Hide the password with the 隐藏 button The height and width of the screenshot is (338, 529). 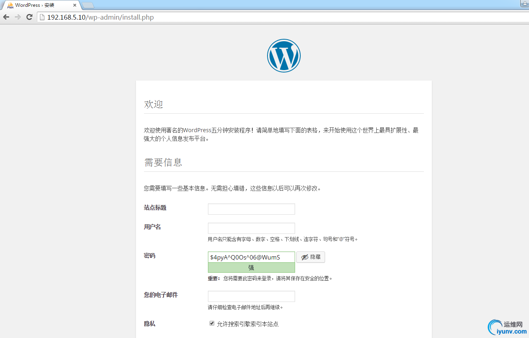point(311,257)
